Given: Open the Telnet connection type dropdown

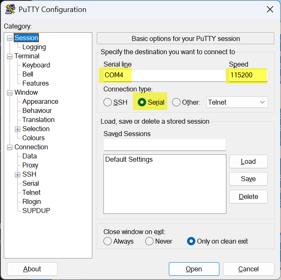Looking at the screenshot, I should click(x=237, y=102).
